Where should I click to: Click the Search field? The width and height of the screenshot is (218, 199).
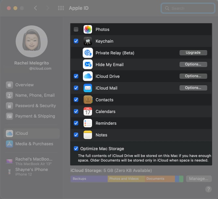[x=188, y=8]
